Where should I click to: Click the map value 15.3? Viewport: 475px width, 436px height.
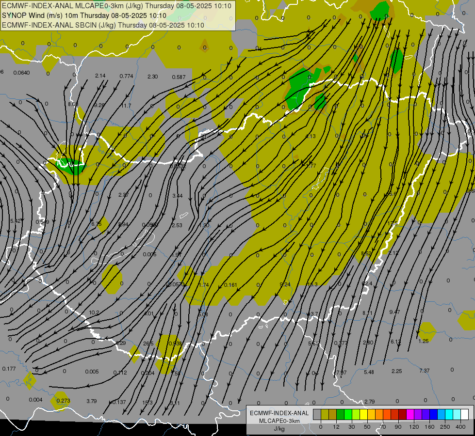147,403
